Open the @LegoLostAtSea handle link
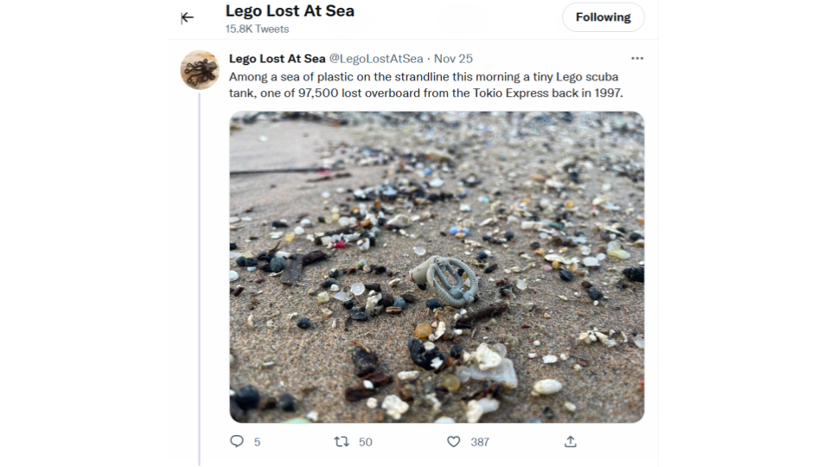 [x=376, y=59]
